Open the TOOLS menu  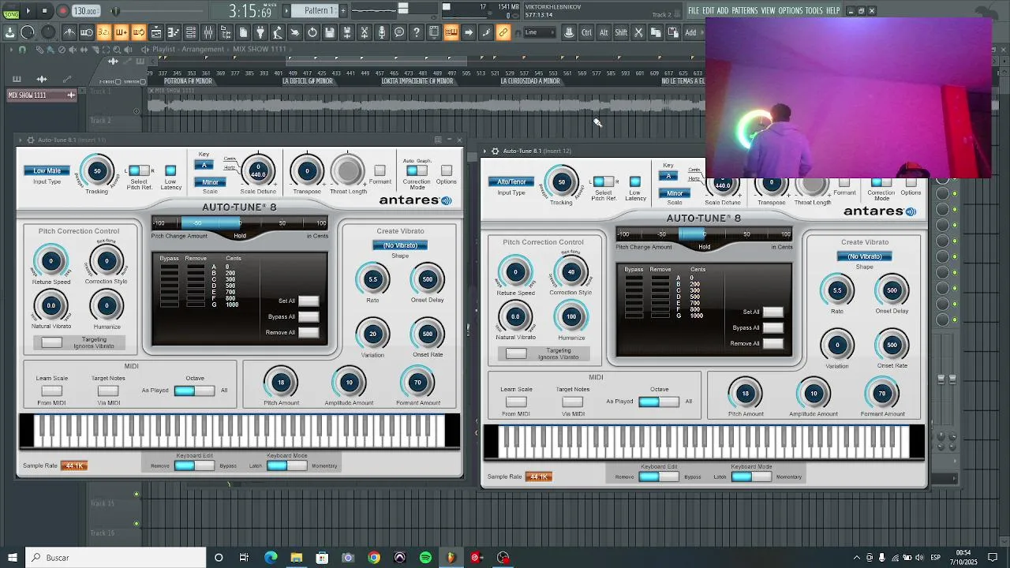(814, 10)
